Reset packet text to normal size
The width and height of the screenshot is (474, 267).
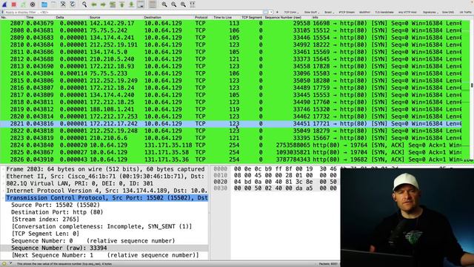click(x=183, y=4)
